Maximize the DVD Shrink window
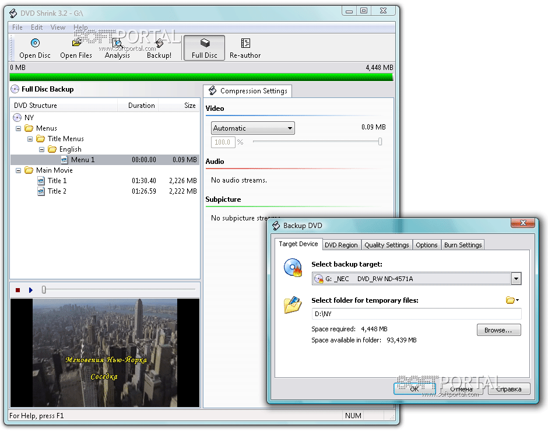 tap(364, 11)
